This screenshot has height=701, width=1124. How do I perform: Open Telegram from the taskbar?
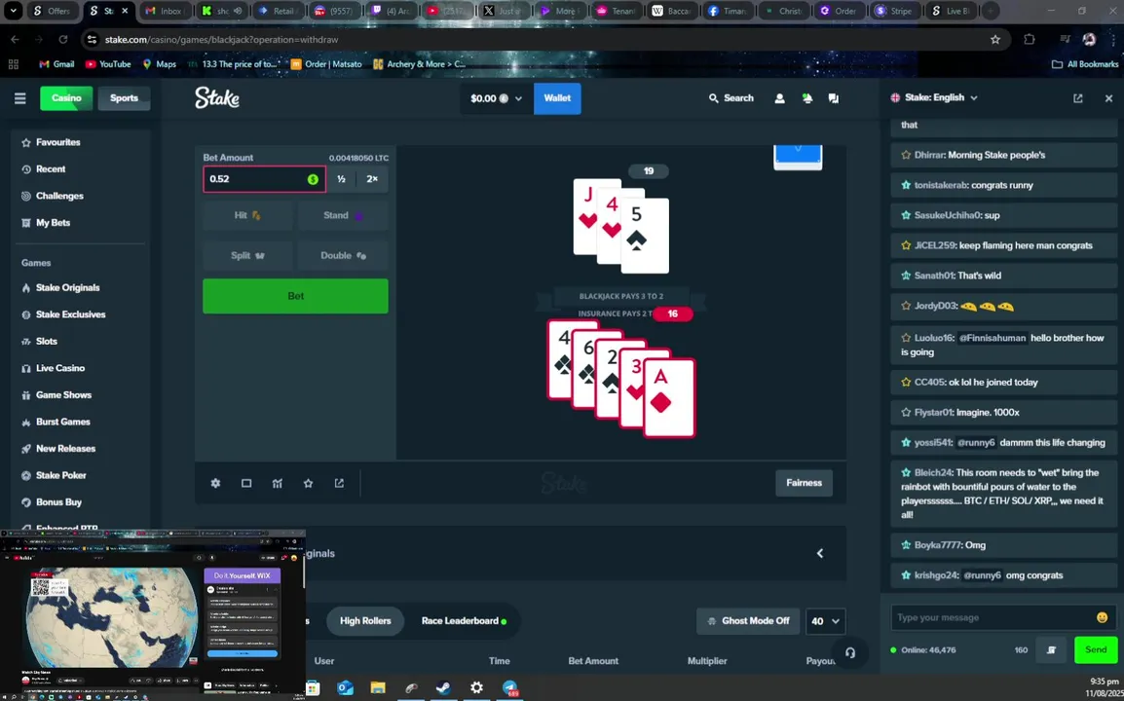pyautogui.click(x=509, y=687)
